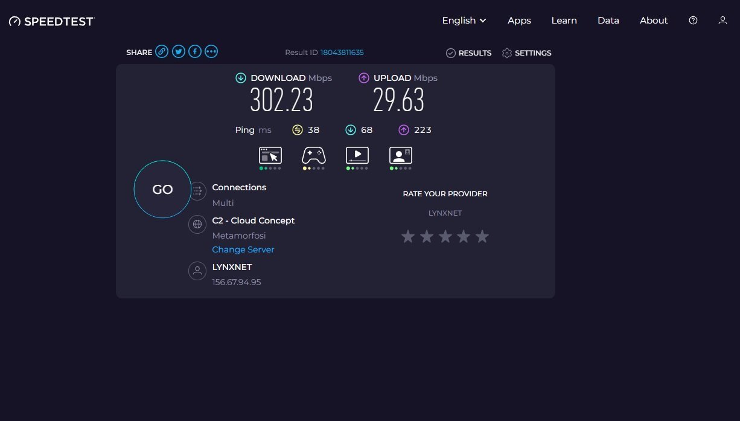Expand the English language dropdown
The height and width of the screenshot is (421, 740).
tap(464, 21)
